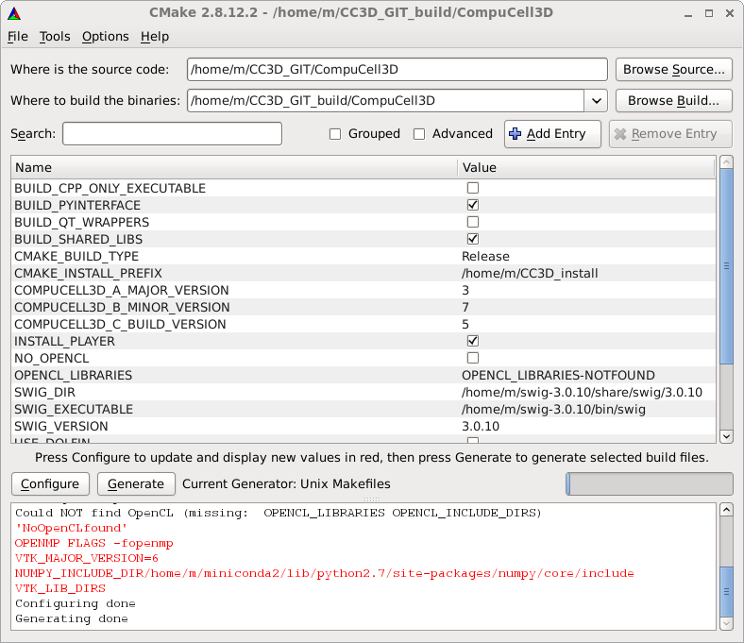Open the Options menu

coord(105,36)
